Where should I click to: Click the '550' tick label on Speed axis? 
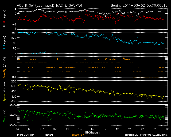14,81
